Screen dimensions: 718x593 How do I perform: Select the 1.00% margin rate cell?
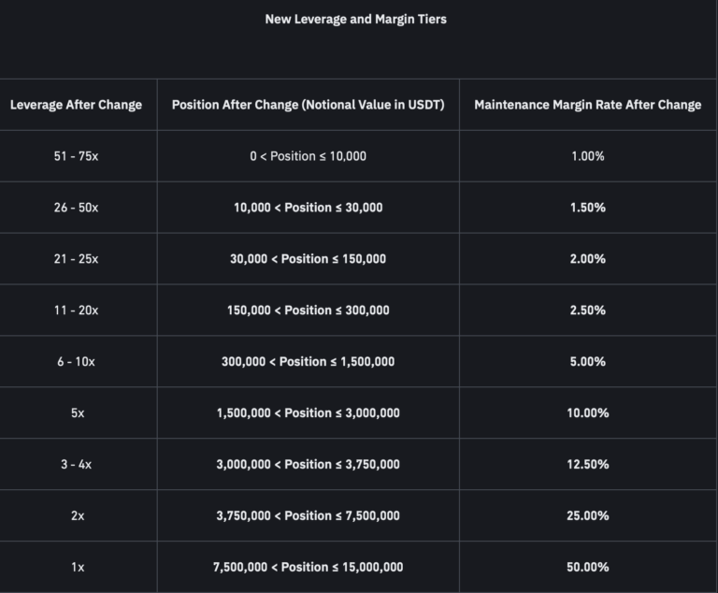coord(587,156)
